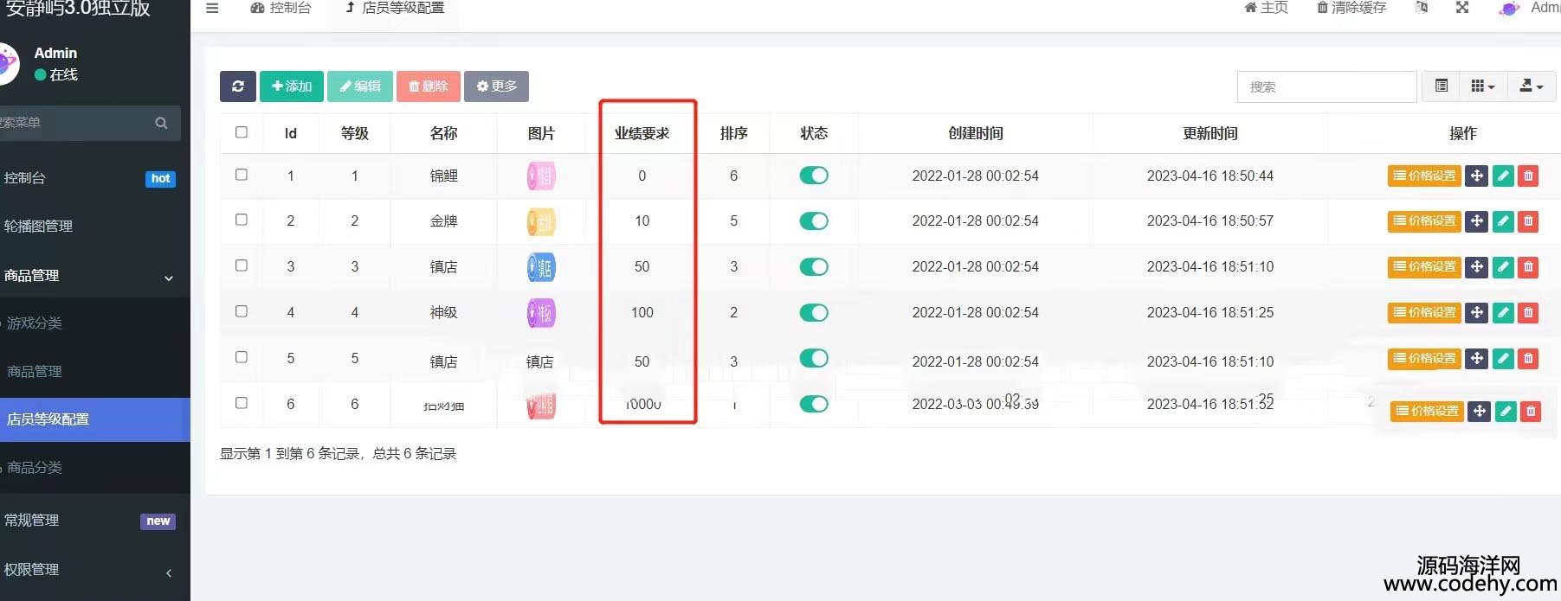Viewport: 1561px width, 601px height.
Task: Open the 更多 actions dropdown button
Action: (x=496, y=86)
